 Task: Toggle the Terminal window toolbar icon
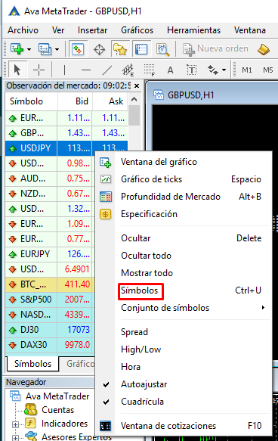141,49
